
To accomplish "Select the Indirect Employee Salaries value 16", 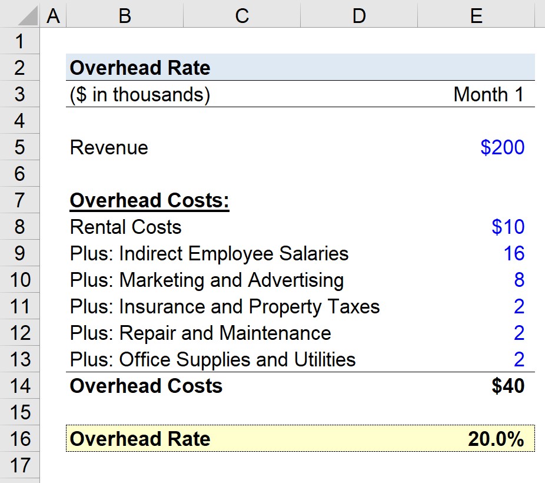I will (x=477, y=253).
